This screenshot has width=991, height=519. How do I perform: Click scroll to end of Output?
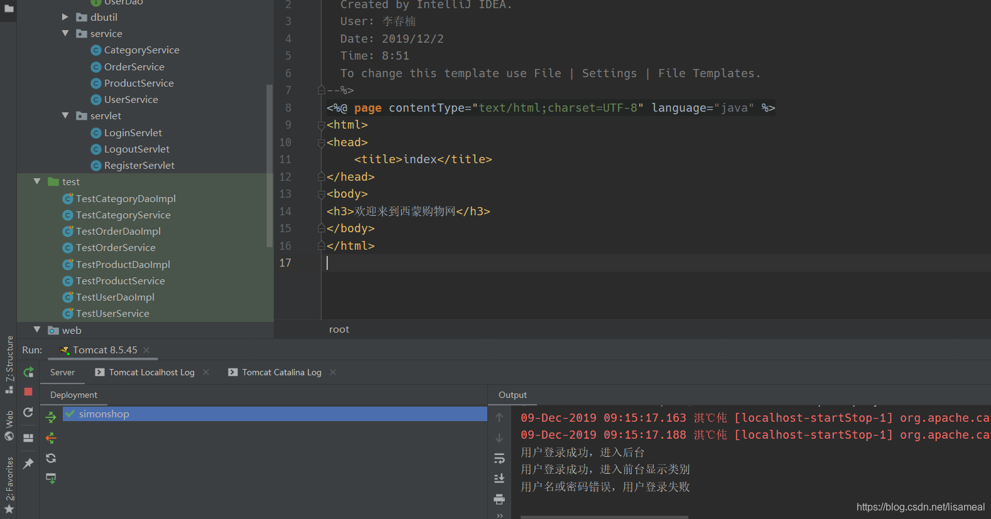[499, 479]
